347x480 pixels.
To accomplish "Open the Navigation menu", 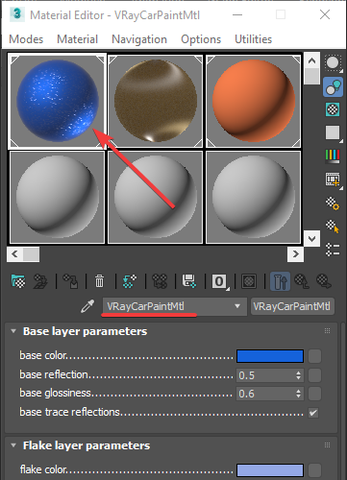I will [x=139, y=39].
